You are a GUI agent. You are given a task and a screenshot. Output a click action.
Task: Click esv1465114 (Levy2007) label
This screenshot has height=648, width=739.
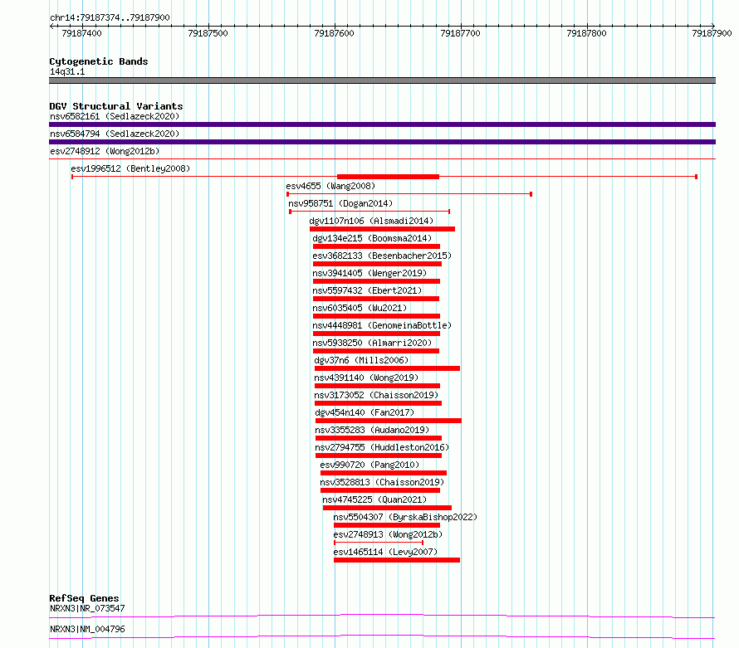(x=385, y=552)
